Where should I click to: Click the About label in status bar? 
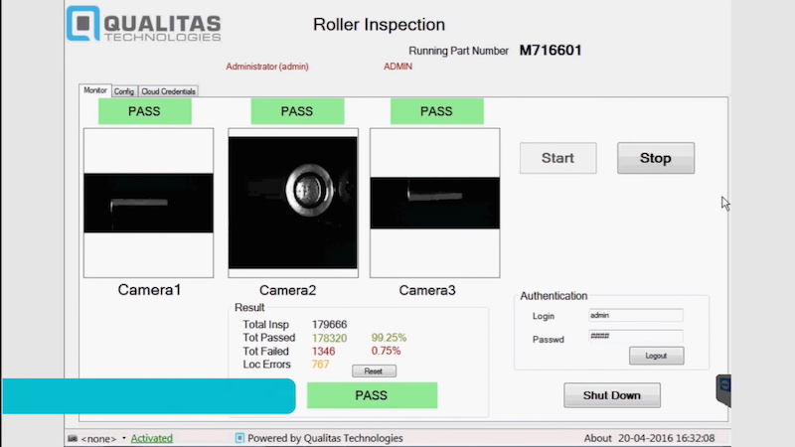click(x=597, y=438)
